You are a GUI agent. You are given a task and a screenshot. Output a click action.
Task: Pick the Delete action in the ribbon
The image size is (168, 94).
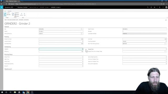(x=9, y=15)
